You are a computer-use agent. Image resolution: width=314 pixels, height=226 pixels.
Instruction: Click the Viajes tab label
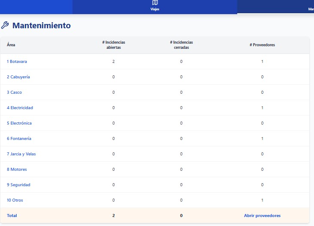[x=155, y=9]
